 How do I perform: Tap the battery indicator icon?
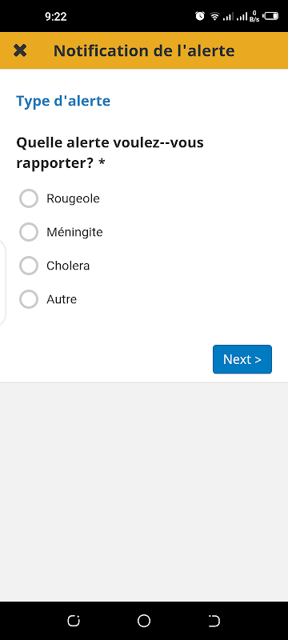tap(270, 16)
